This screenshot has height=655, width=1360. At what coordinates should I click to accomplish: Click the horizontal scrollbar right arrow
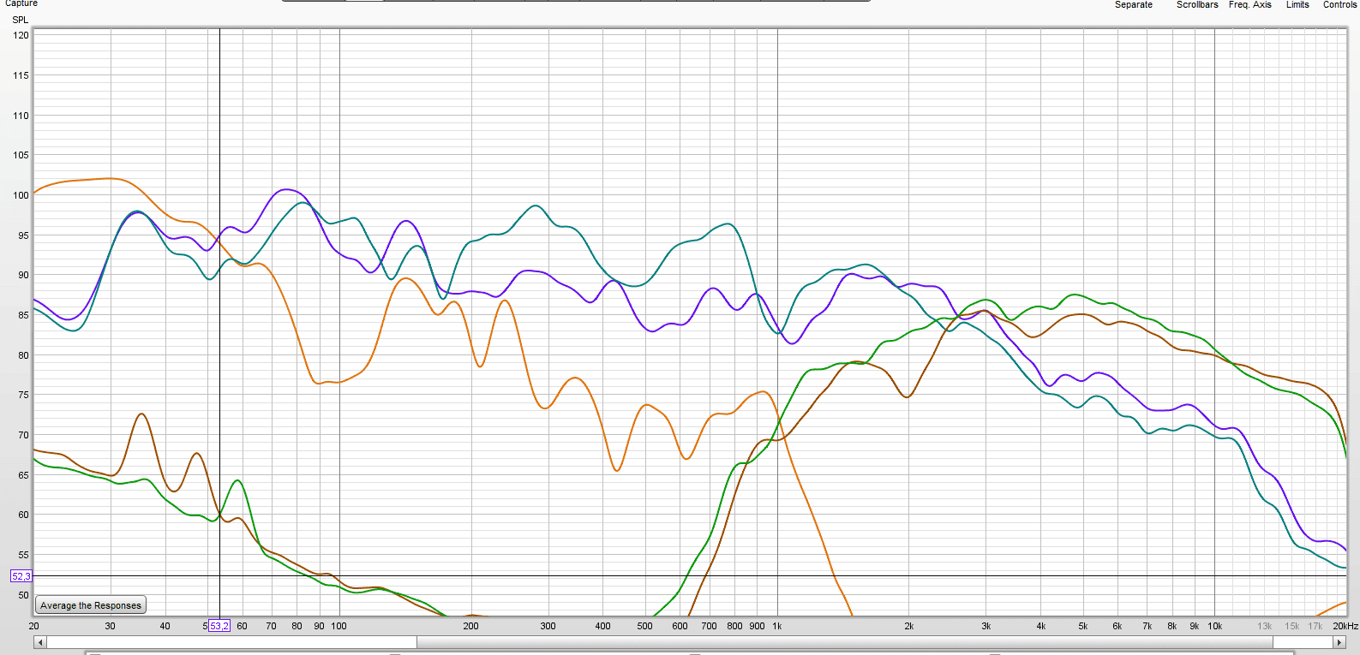coord(1339,642)
